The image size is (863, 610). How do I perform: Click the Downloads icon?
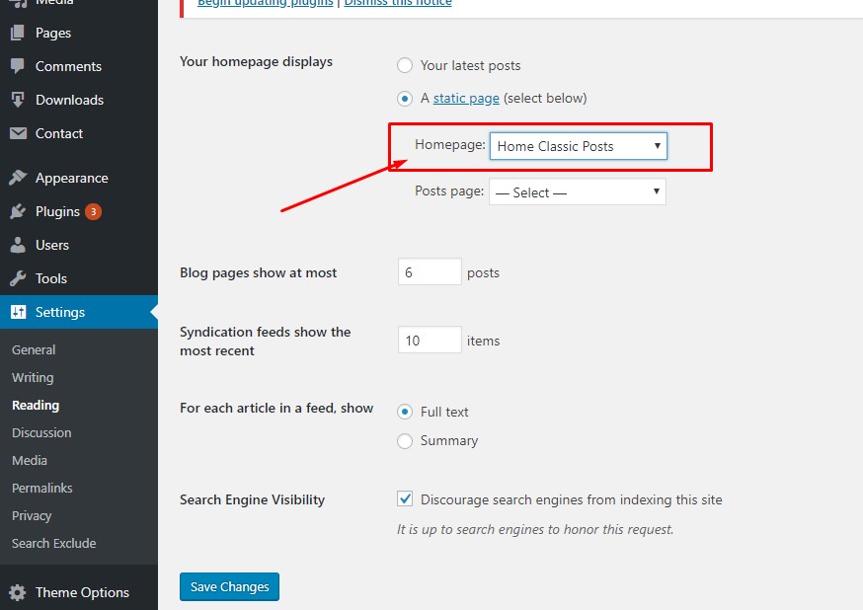pyautogui.click(x=18, y=100)
